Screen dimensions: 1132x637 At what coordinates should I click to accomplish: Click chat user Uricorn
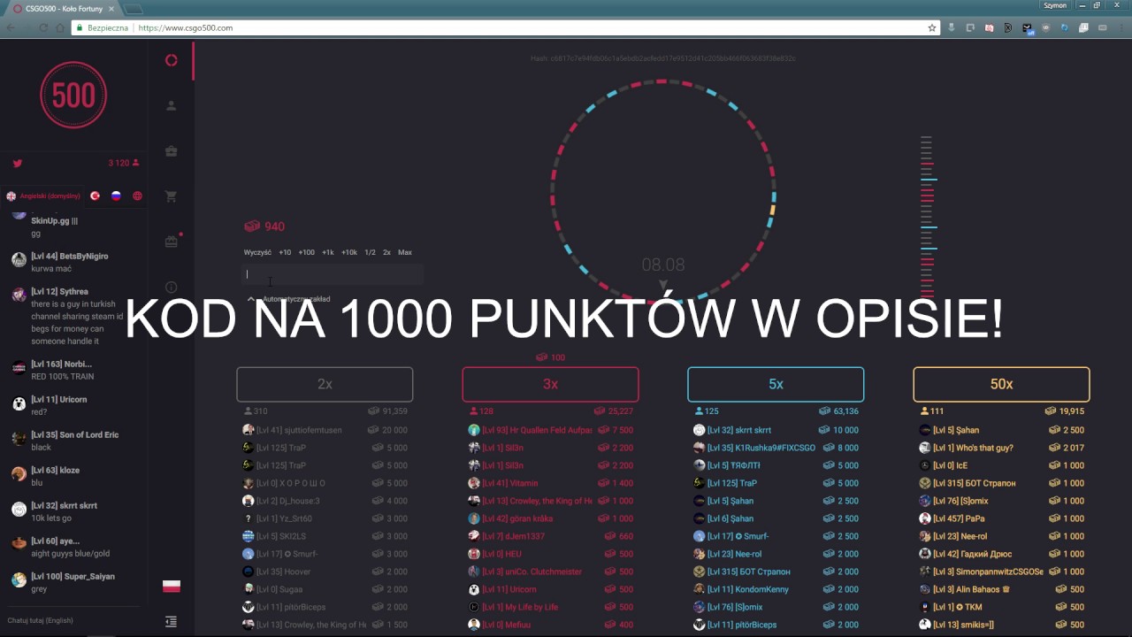pyautogui.click(x=58, y=399)
